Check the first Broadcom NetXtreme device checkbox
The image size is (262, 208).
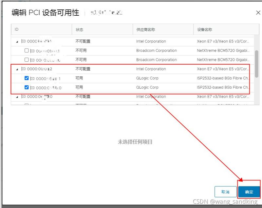(x=27, y=51)
